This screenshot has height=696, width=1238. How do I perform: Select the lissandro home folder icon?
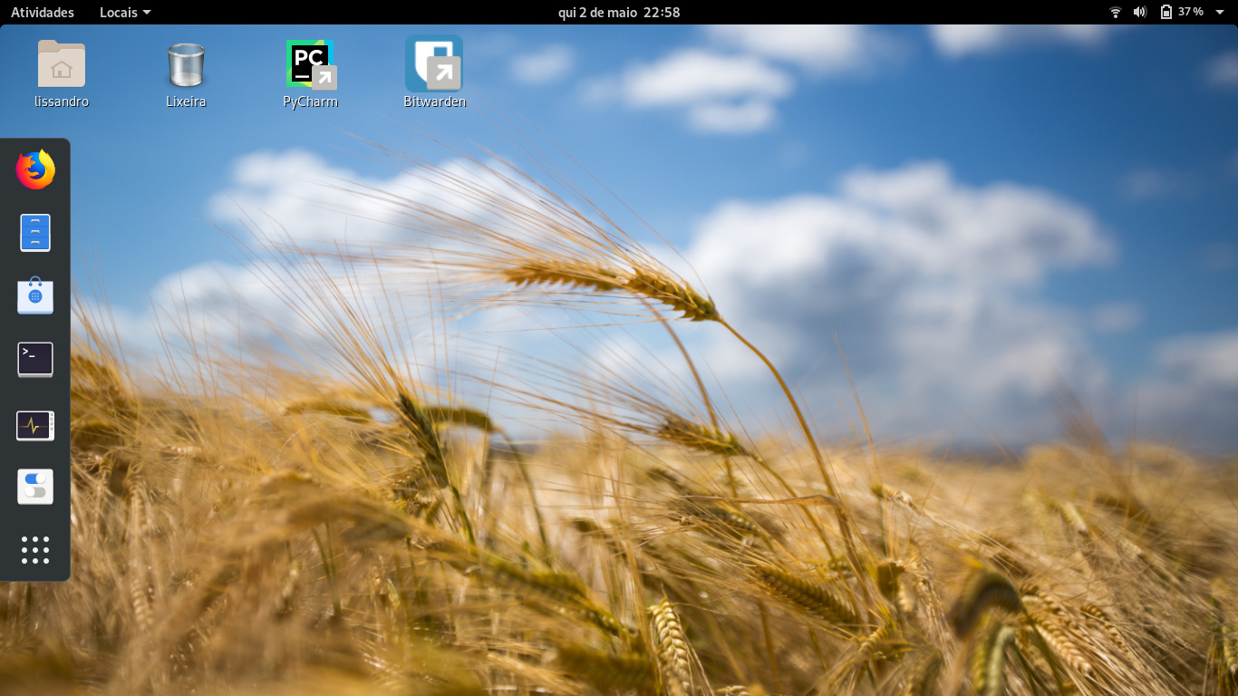62,63
